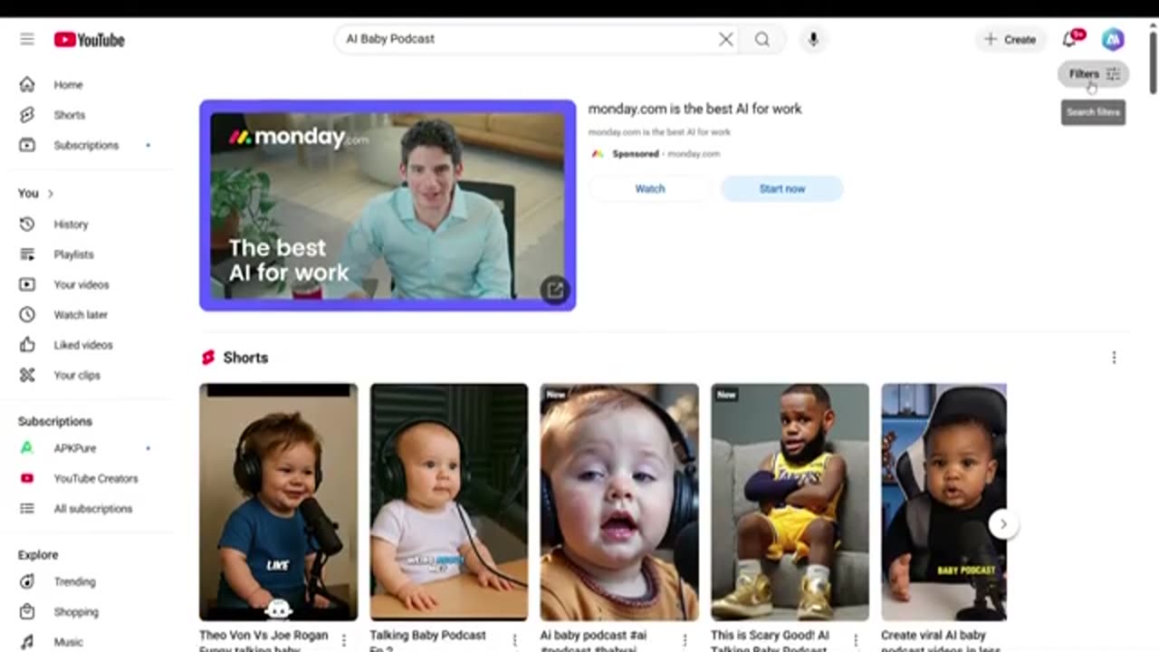Click the Playlists list icon
Image resolution: width=1159 pixels, height=652 pixels.
(x=27, y=254)
